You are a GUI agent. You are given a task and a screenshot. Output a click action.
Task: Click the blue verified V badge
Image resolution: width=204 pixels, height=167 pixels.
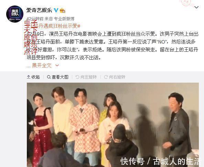[56, 10]
